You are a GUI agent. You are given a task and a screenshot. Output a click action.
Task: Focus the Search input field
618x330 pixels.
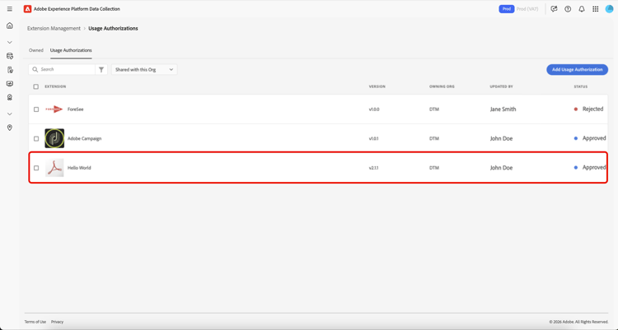[62, 69]
